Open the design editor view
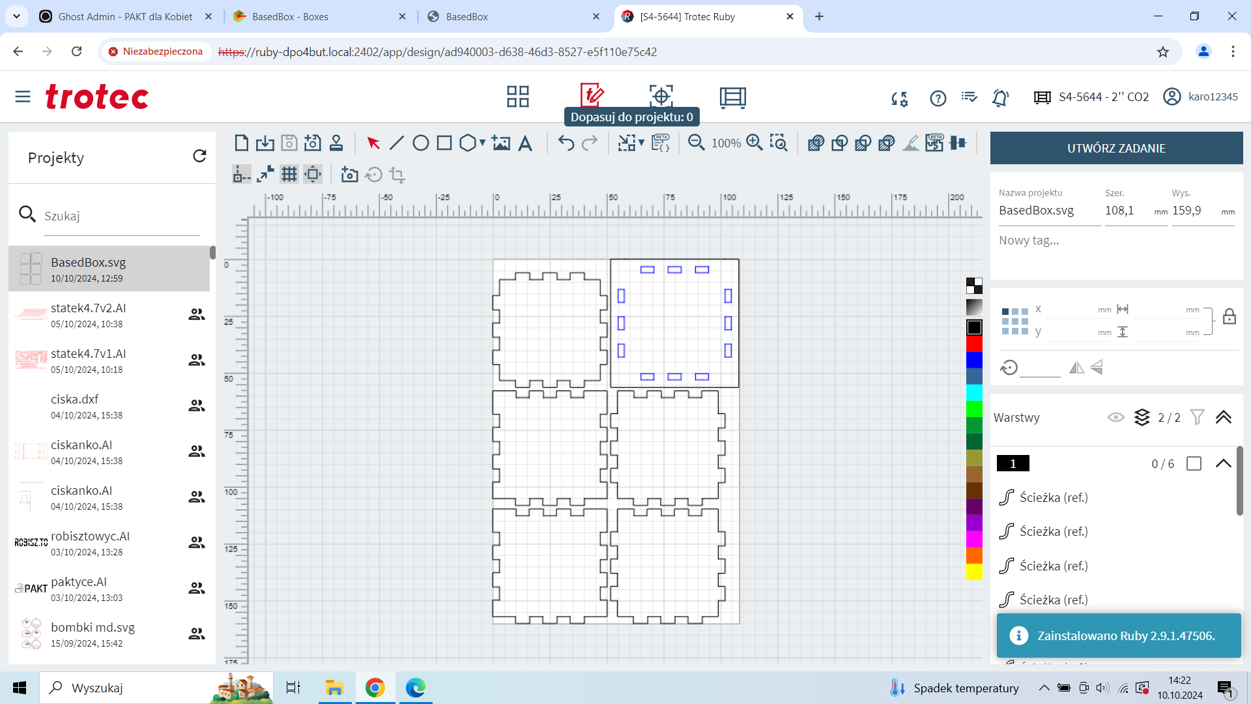 pos(592,95)
